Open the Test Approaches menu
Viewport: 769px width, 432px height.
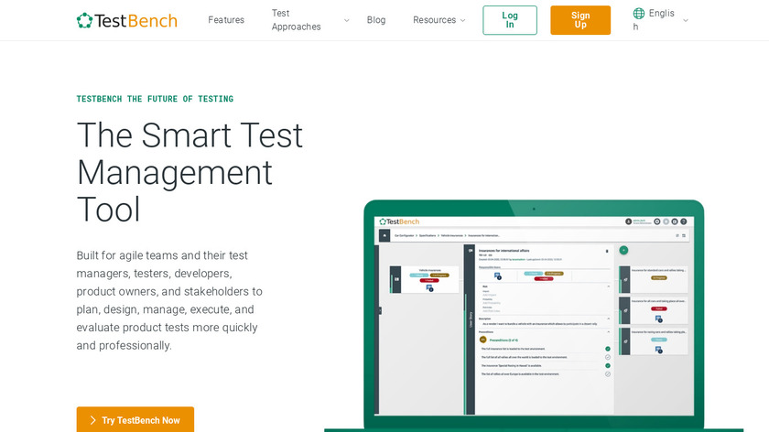(x=297, y=20)
